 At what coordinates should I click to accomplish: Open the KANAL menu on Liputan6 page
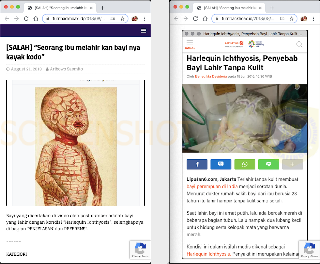190,44
